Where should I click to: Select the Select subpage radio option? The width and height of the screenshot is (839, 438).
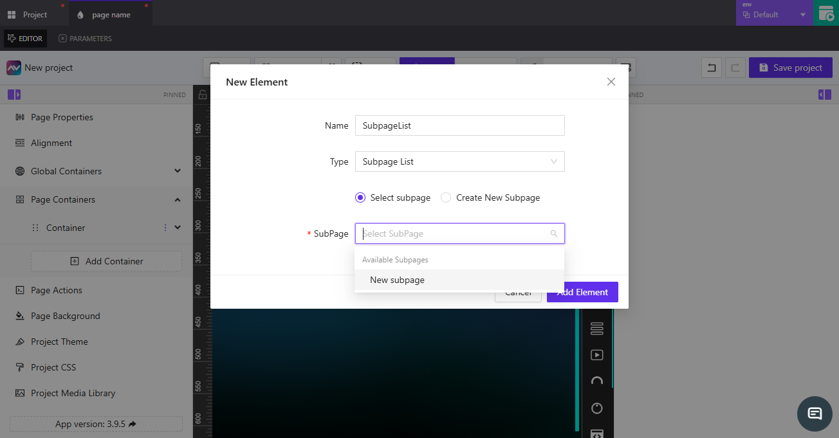click(x=360, y=197)
